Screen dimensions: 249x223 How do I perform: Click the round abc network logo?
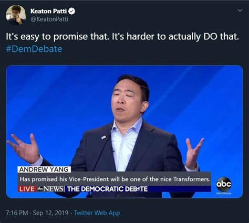pyautogui.click(x=224, y=184)
